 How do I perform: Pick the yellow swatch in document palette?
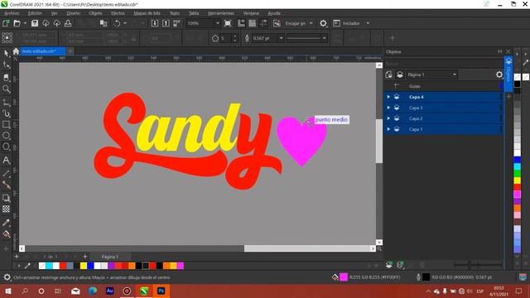coord(84,266)
